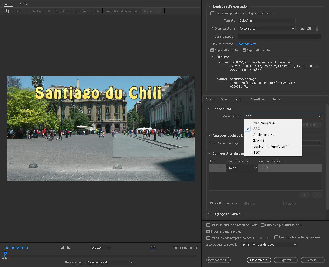
Task: Click the save preset icon
Action: [302, 29]
